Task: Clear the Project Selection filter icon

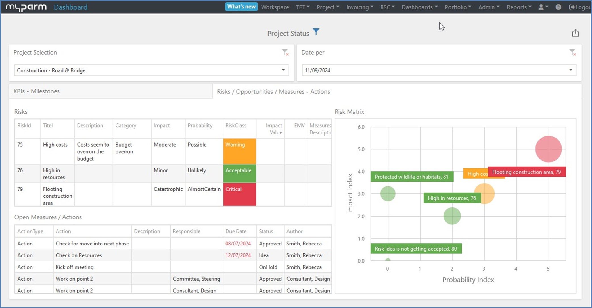Action: pyautogui.click(x=285, y=52)
